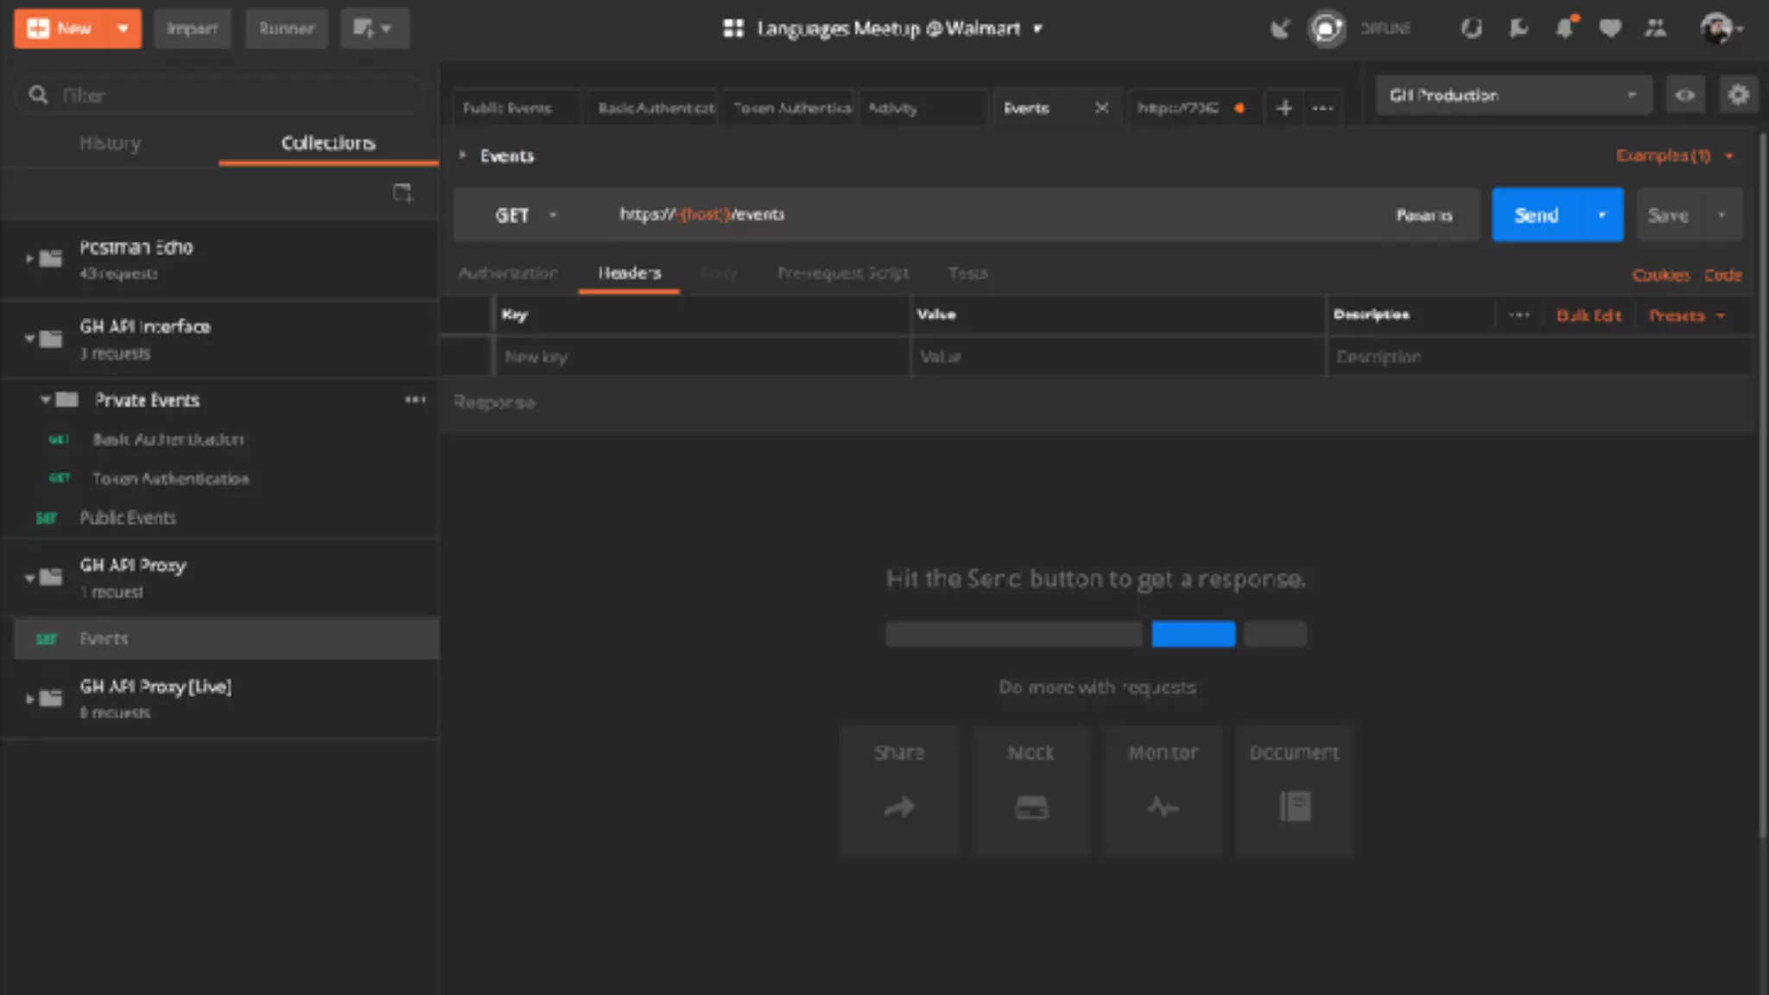Image resolution: width=1769 pixels, height=995 pixels.
Task: Collapse the GH API Interface collection
Action: (29, 338)
